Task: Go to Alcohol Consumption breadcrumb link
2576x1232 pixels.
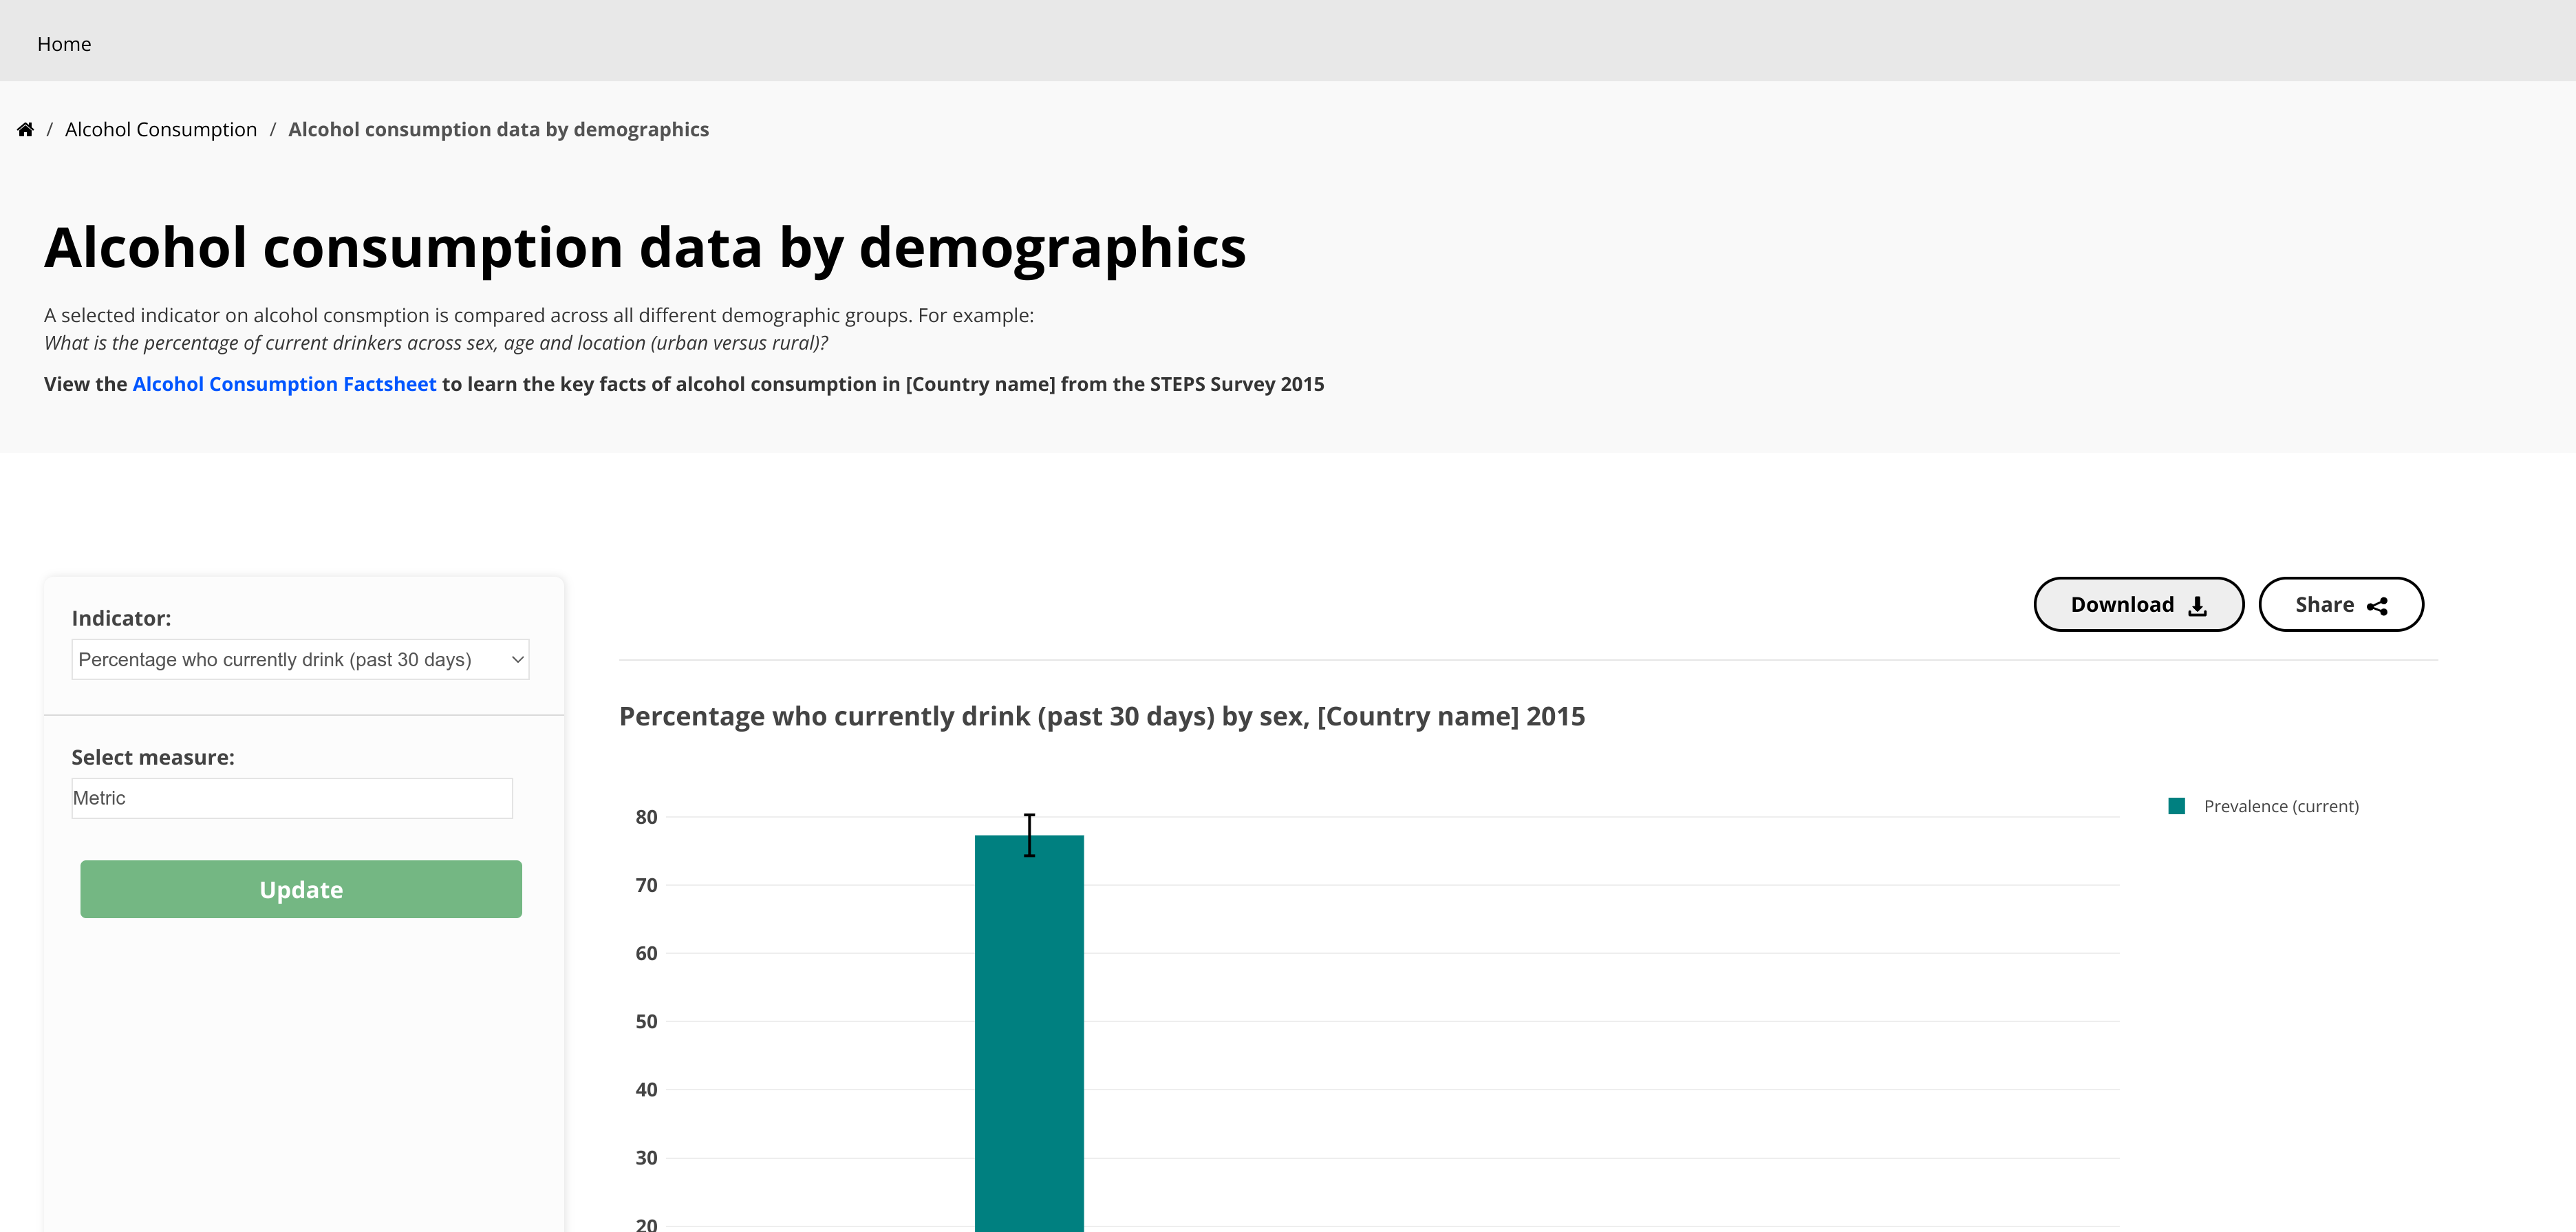Action: pyautogui.click(x=161, y=130)
